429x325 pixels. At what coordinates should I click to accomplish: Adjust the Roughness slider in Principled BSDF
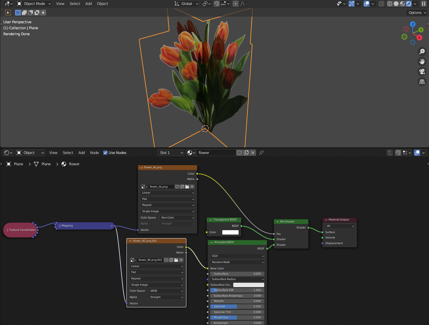pyautogui.click(x=237, y=317)
